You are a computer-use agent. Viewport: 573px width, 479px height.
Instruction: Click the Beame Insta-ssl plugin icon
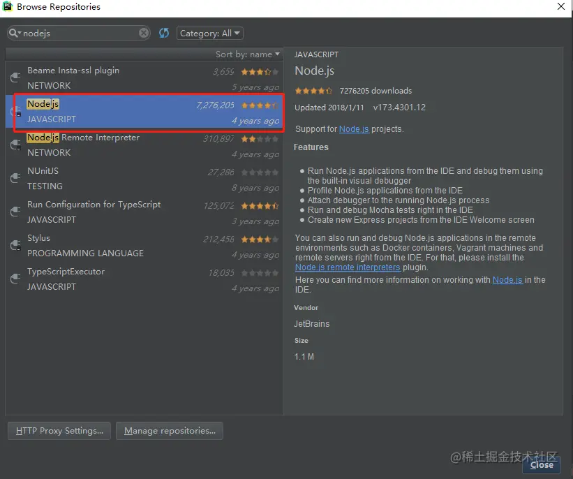tap(15, 78)
